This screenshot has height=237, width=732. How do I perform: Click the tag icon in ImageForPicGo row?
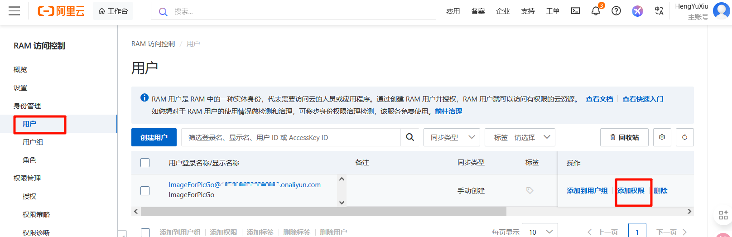click(530, 191)
